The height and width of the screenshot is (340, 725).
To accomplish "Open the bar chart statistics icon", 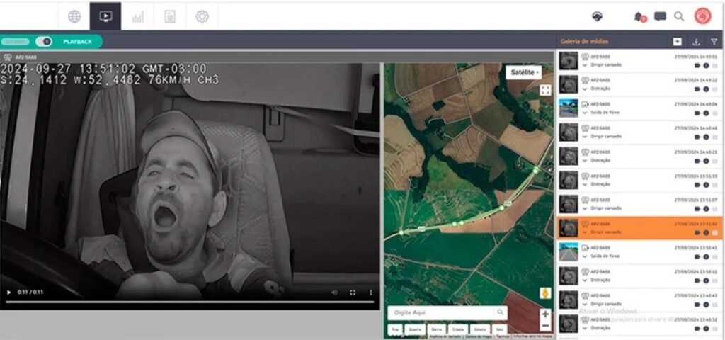I will coord(138,16).
